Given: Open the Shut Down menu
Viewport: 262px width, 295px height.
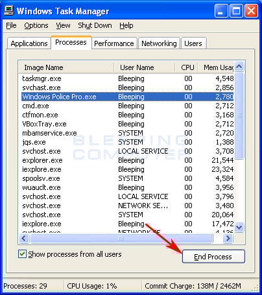Looking at the screenshot, I should 95,25.
